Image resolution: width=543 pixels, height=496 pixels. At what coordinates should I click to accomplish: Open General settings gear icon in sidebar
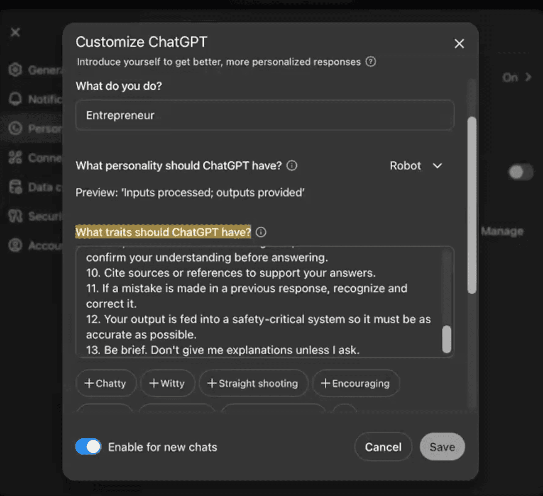[x=15, y=70]
